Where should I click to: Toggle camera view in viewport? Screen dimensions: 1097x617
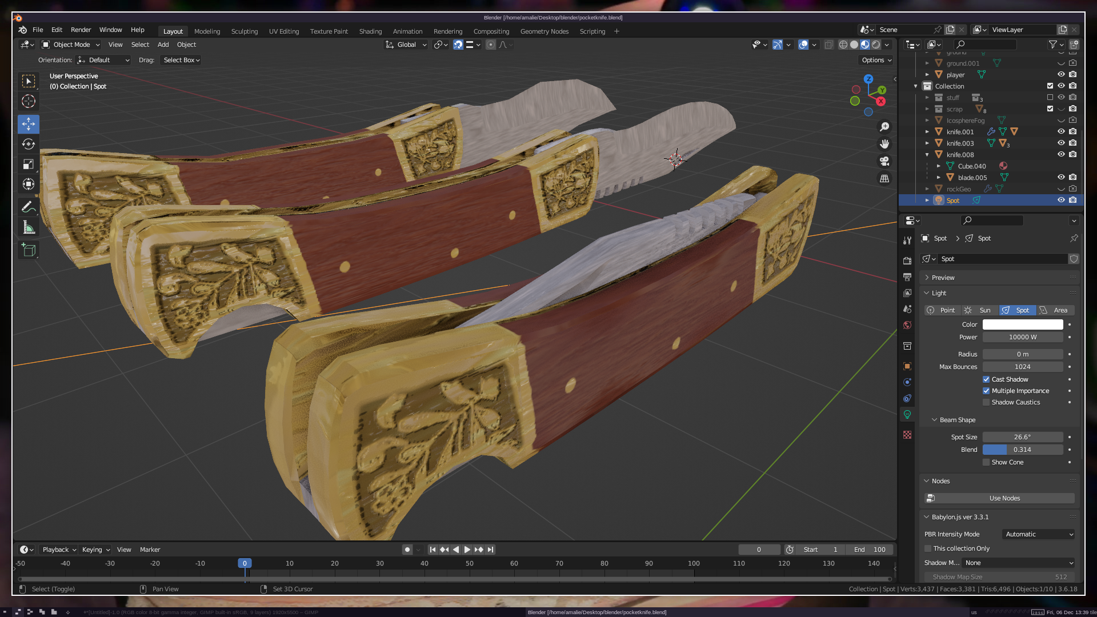click(x=884, y=161)
